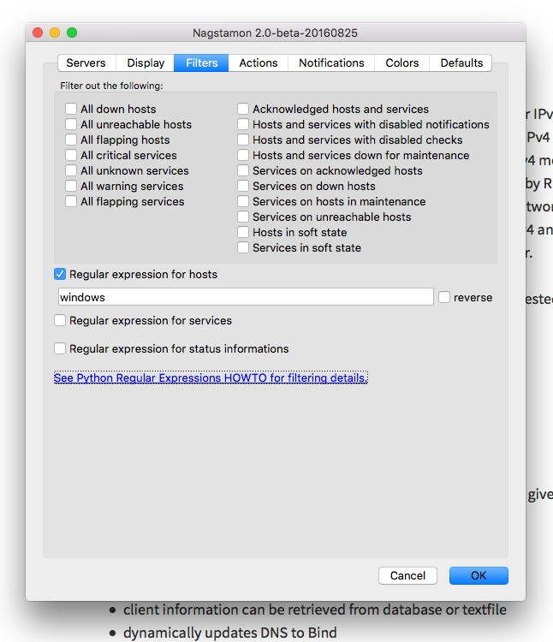Confirm settings with the OK button

(x=479, y=576)
